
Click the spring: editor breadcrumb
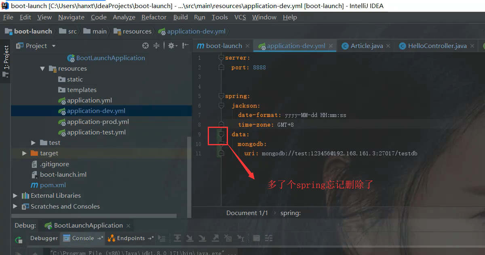pyautogui.click(x=291, y=213)
